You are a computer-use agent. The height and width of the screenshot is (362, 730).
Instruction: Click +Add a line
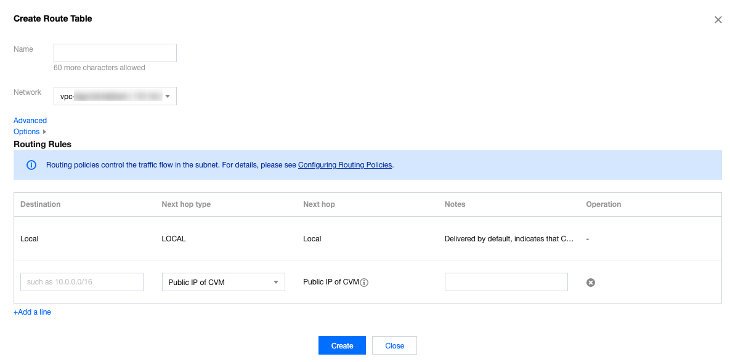(32, 312)
